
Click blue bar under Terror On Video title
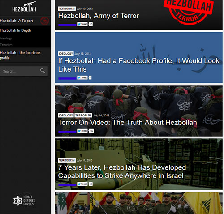point(67,132)
